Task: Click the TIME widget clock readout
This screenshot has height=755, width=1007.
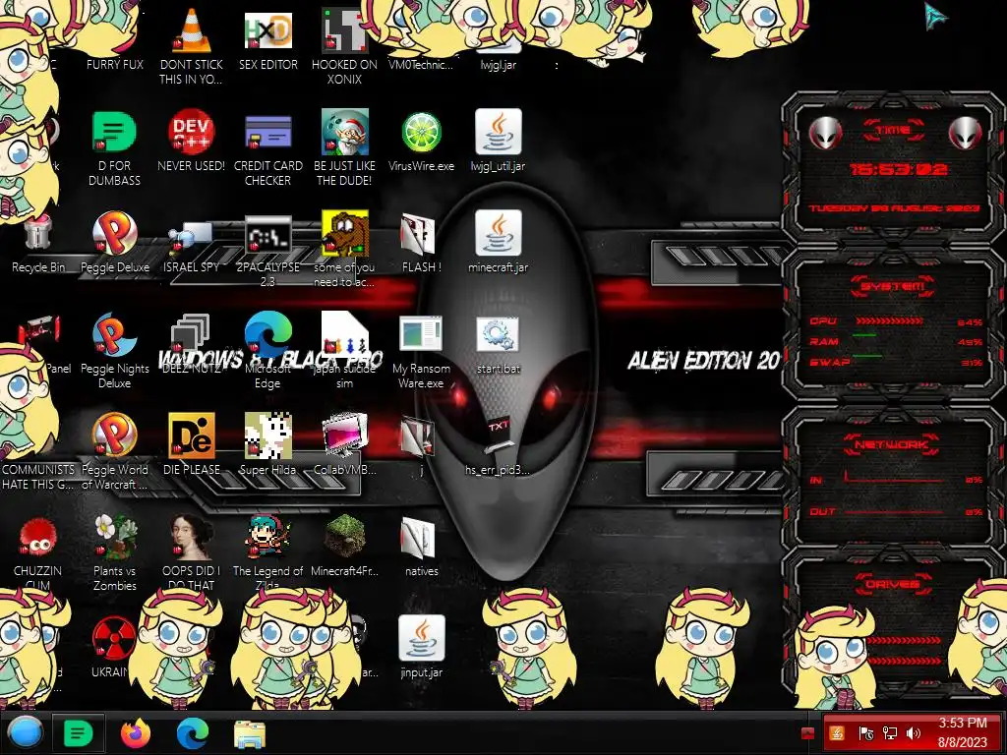Action: click(899, 169)
